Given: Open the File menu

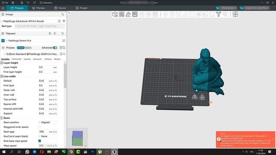Looking at the screenshot, I should click(5, 3).
